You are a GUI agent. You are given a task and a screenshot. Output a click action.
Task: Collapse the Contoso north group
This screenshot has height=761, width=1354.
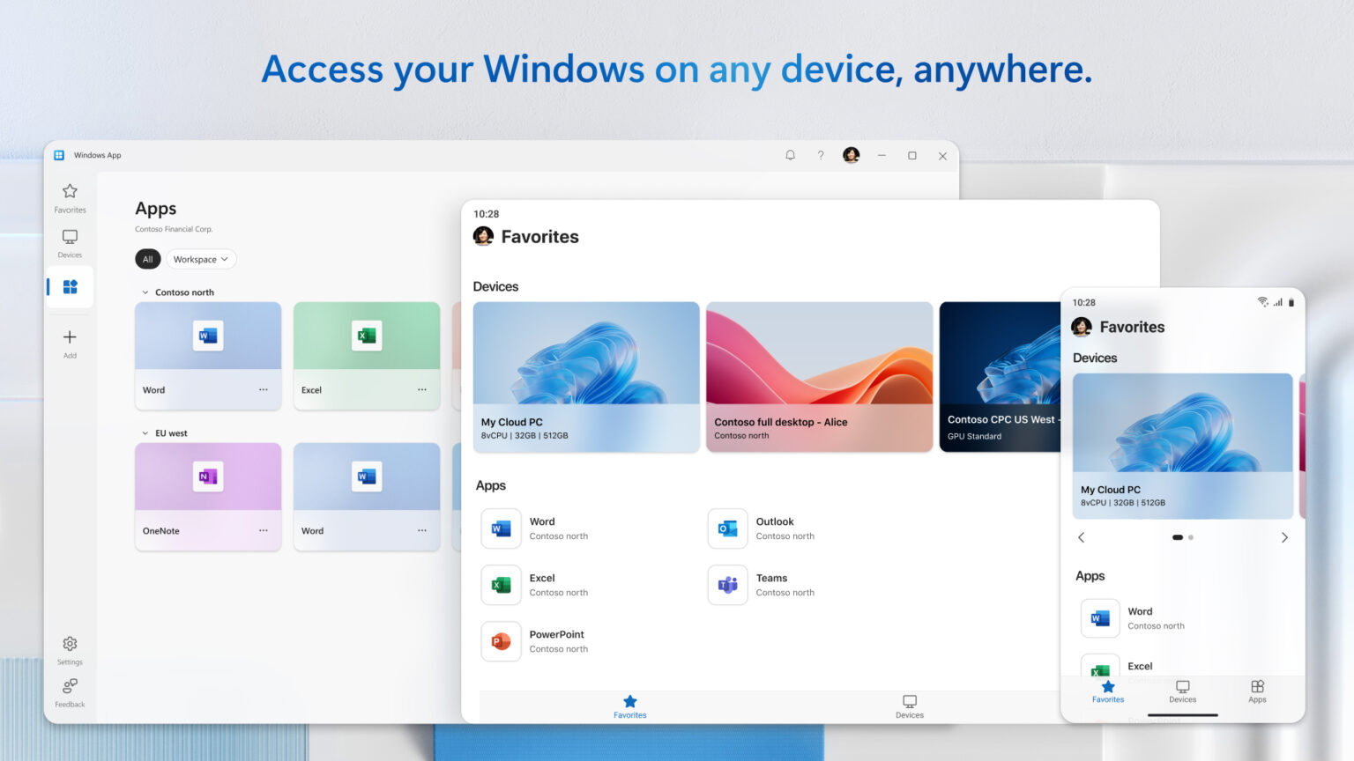(x=145, y=292)
